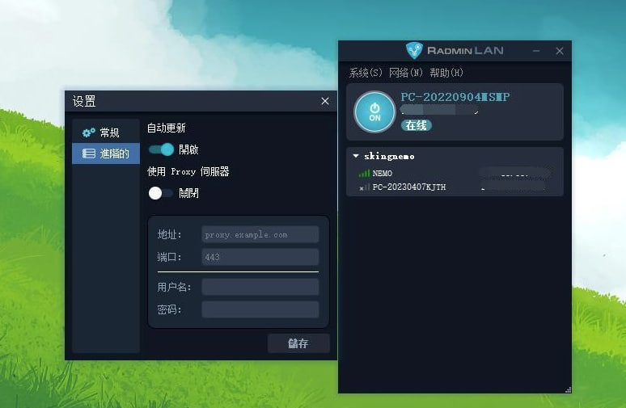Switch to the 常规 settings tab
The image size is (626, 408).
click(106, 132)
